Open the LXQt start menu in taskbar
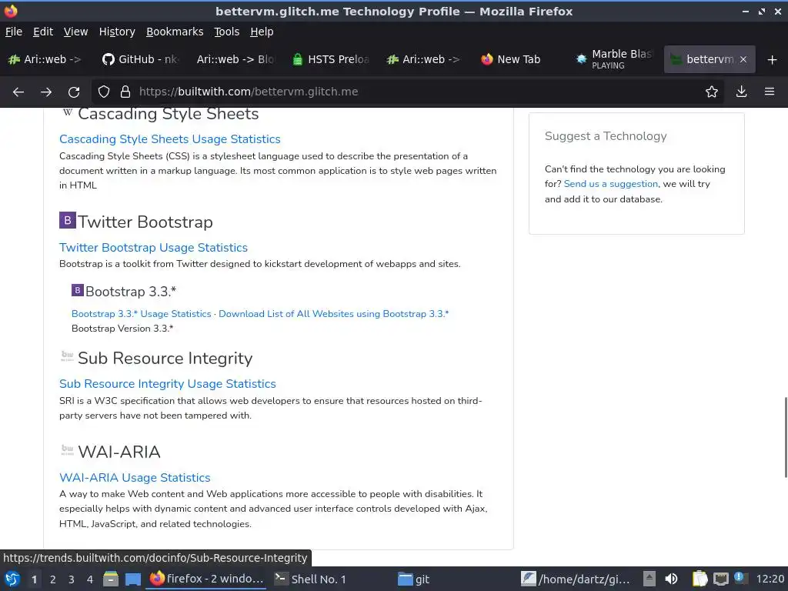This screenshot has width=788, height=591. click(x=12, y=579)
